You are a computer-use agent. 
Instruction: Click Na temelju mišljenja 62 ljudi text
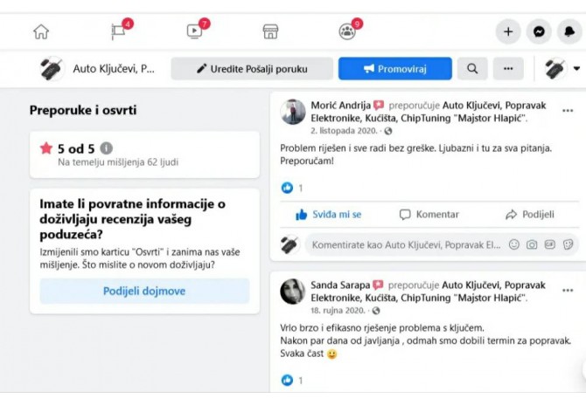[x=118, y=162]
